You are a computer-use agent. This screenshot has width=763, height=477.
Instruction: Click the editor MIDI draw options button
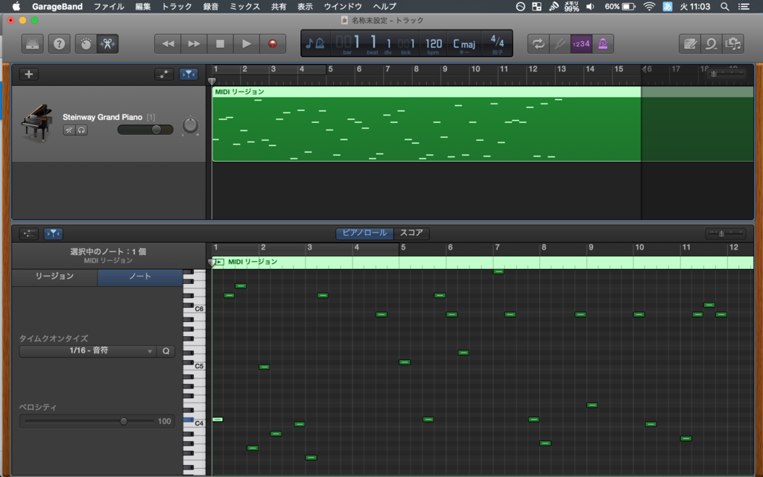point(29,233)
